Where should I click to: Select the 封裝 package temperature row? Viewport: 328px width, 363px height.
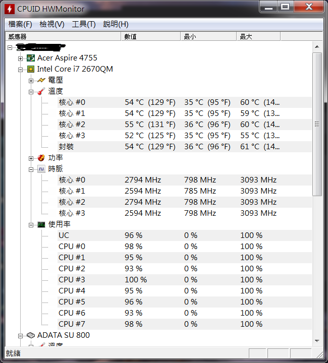click(184, 147)
